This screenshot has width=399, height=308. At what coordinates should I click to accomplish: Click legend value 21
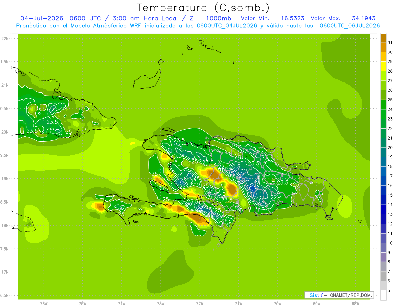point(390,138)
